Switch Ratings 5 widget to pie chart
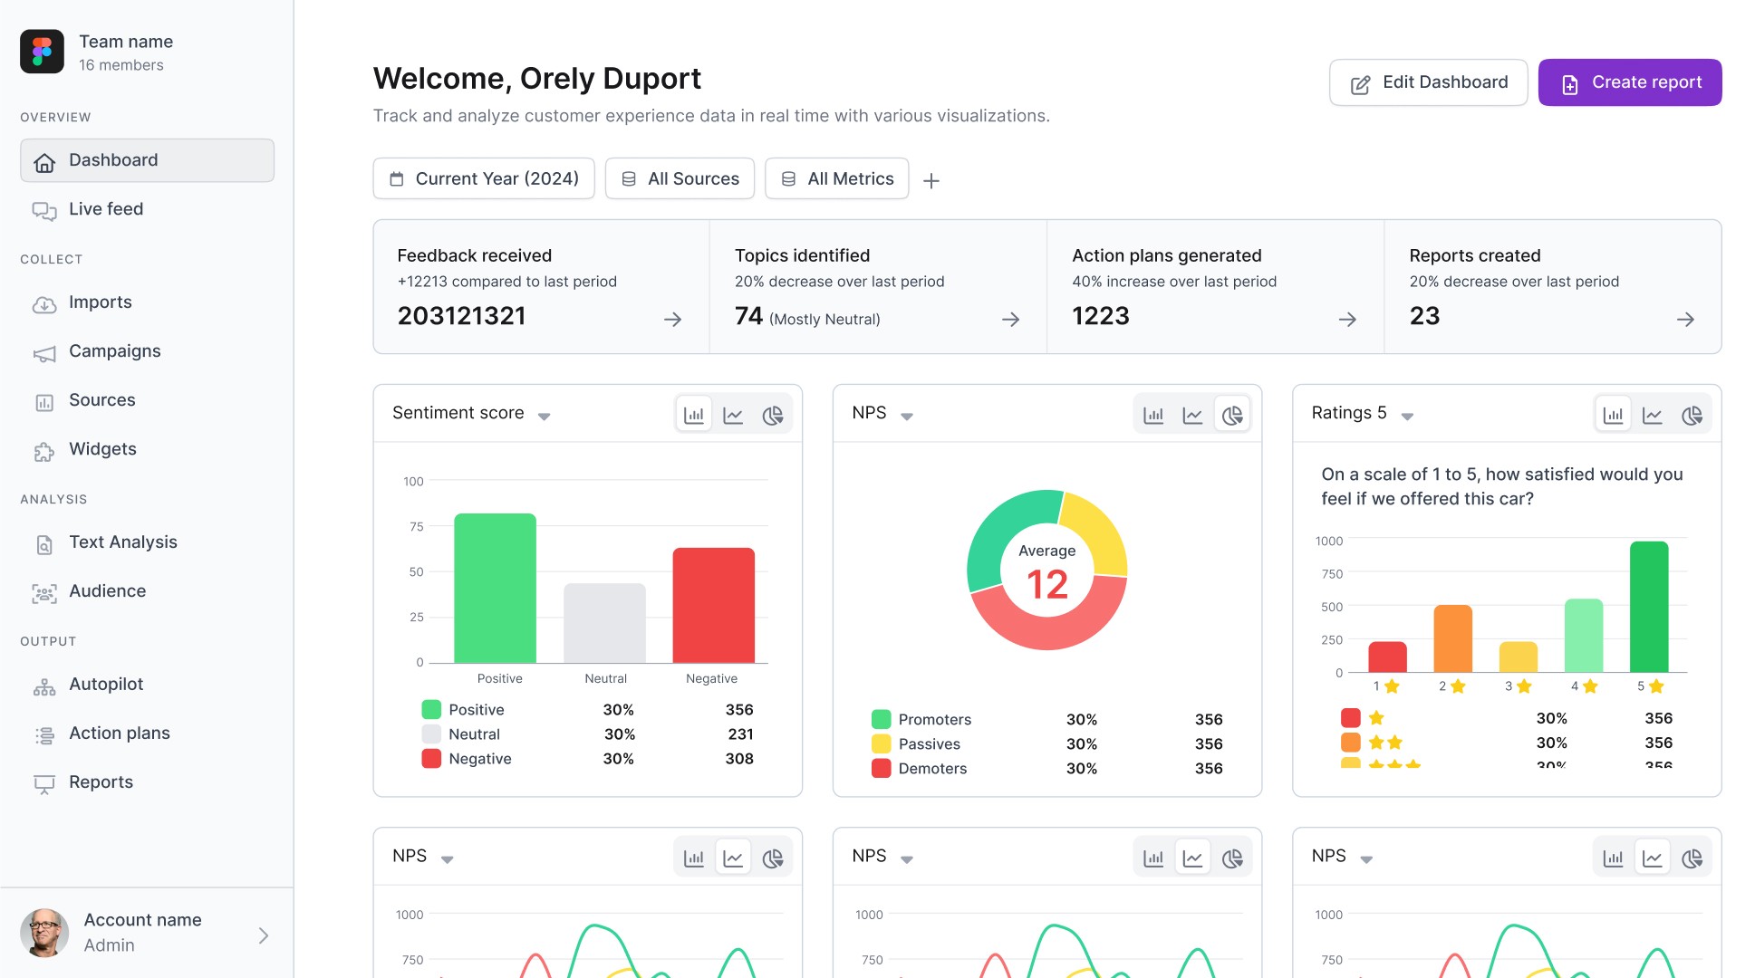Image resolution: width=1755 pixels, height=978 pixels. [x=1692, y=416]
